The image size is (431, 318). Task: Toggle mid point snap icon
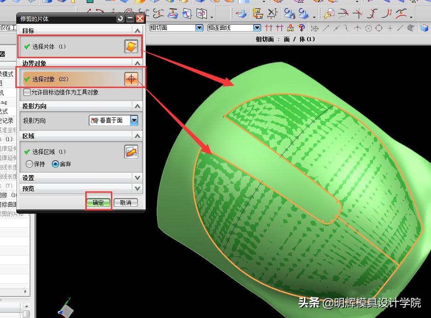[x=336, y=28]
